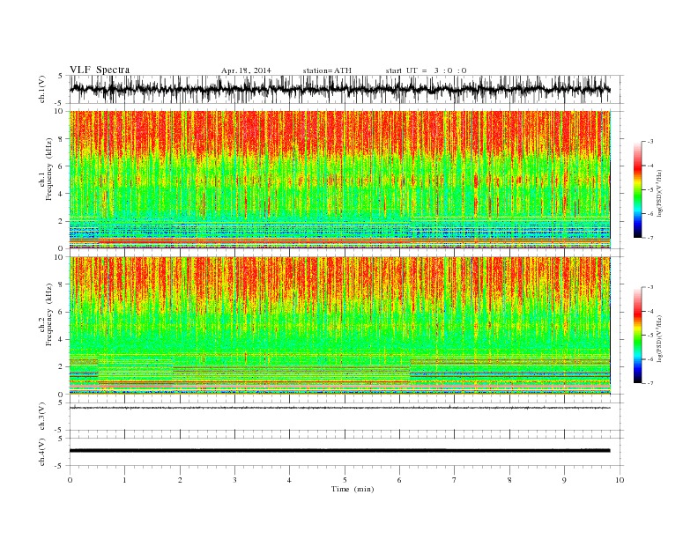
Task: Click the "-4" tick on ch.2 color bar
Action: click(x=650, y=311)
